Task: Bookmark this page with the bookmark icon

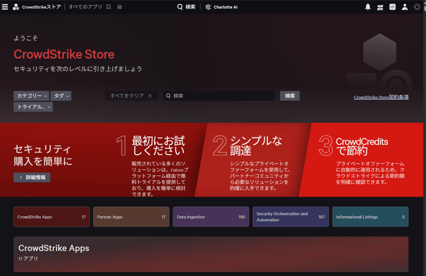Action: click(x=108, y=7)
